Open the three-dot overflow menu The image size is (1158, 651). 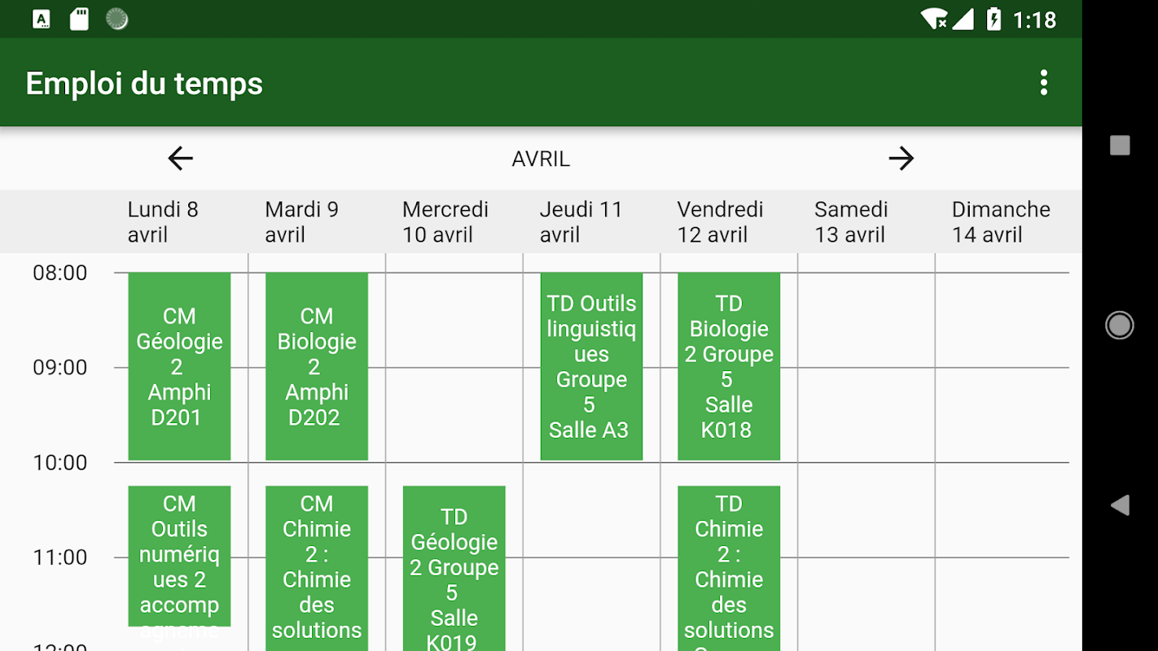(x=1043, y=83)
